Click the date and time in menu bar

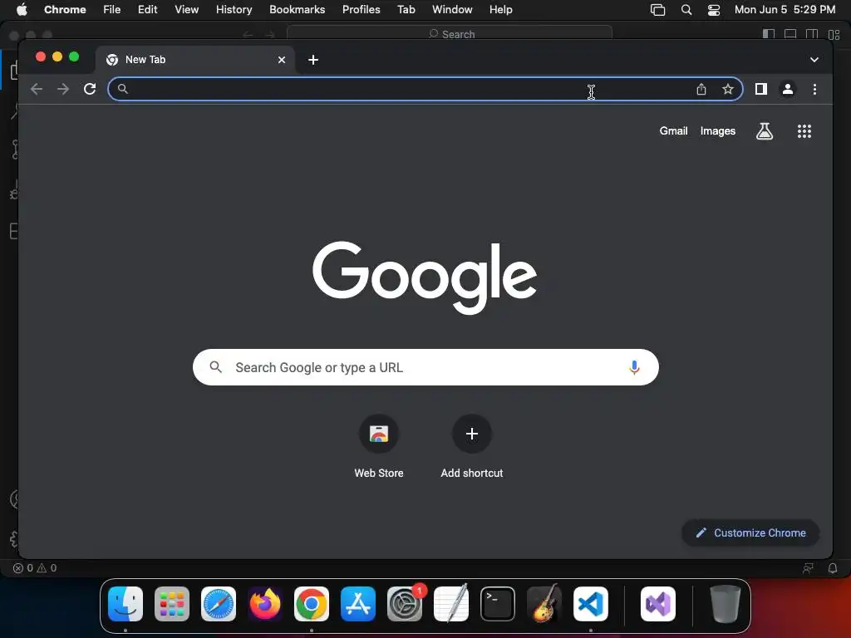785,9
